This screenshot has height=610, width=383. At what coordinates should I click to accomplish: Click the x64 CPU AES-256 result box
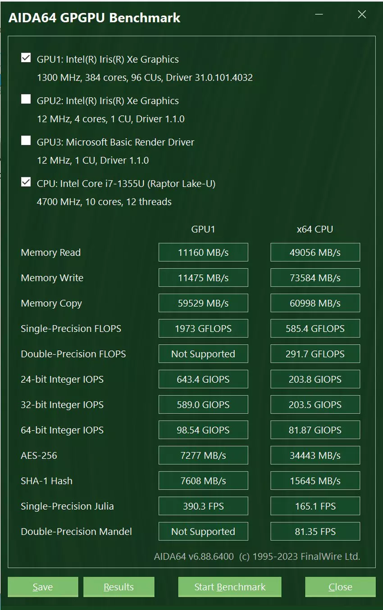pos(315,456)
